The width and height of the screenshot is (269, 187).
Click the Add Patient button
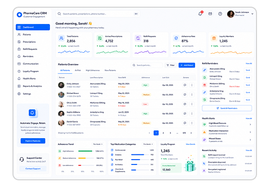[187, 65]
